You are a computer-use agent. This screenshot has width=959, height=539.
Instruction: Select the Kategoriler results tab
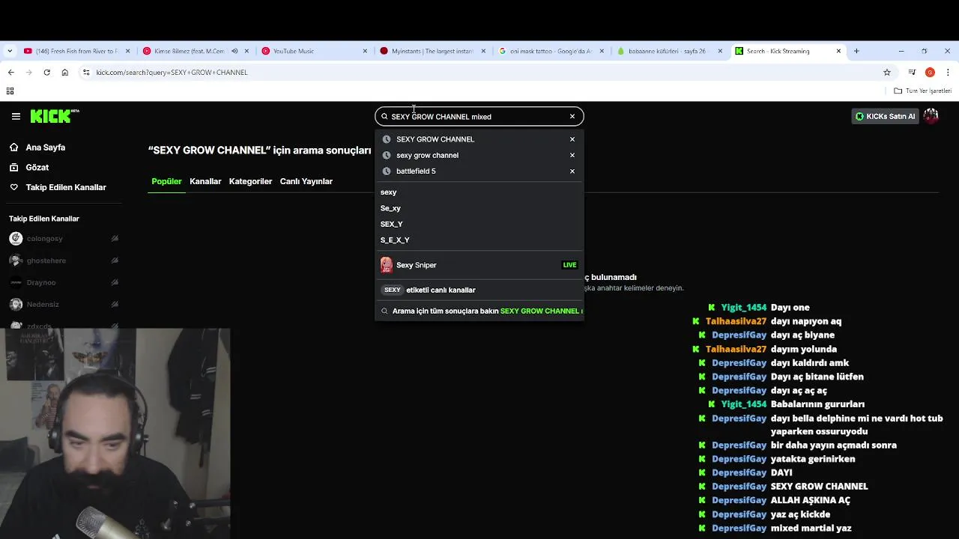tap(250, 181)
